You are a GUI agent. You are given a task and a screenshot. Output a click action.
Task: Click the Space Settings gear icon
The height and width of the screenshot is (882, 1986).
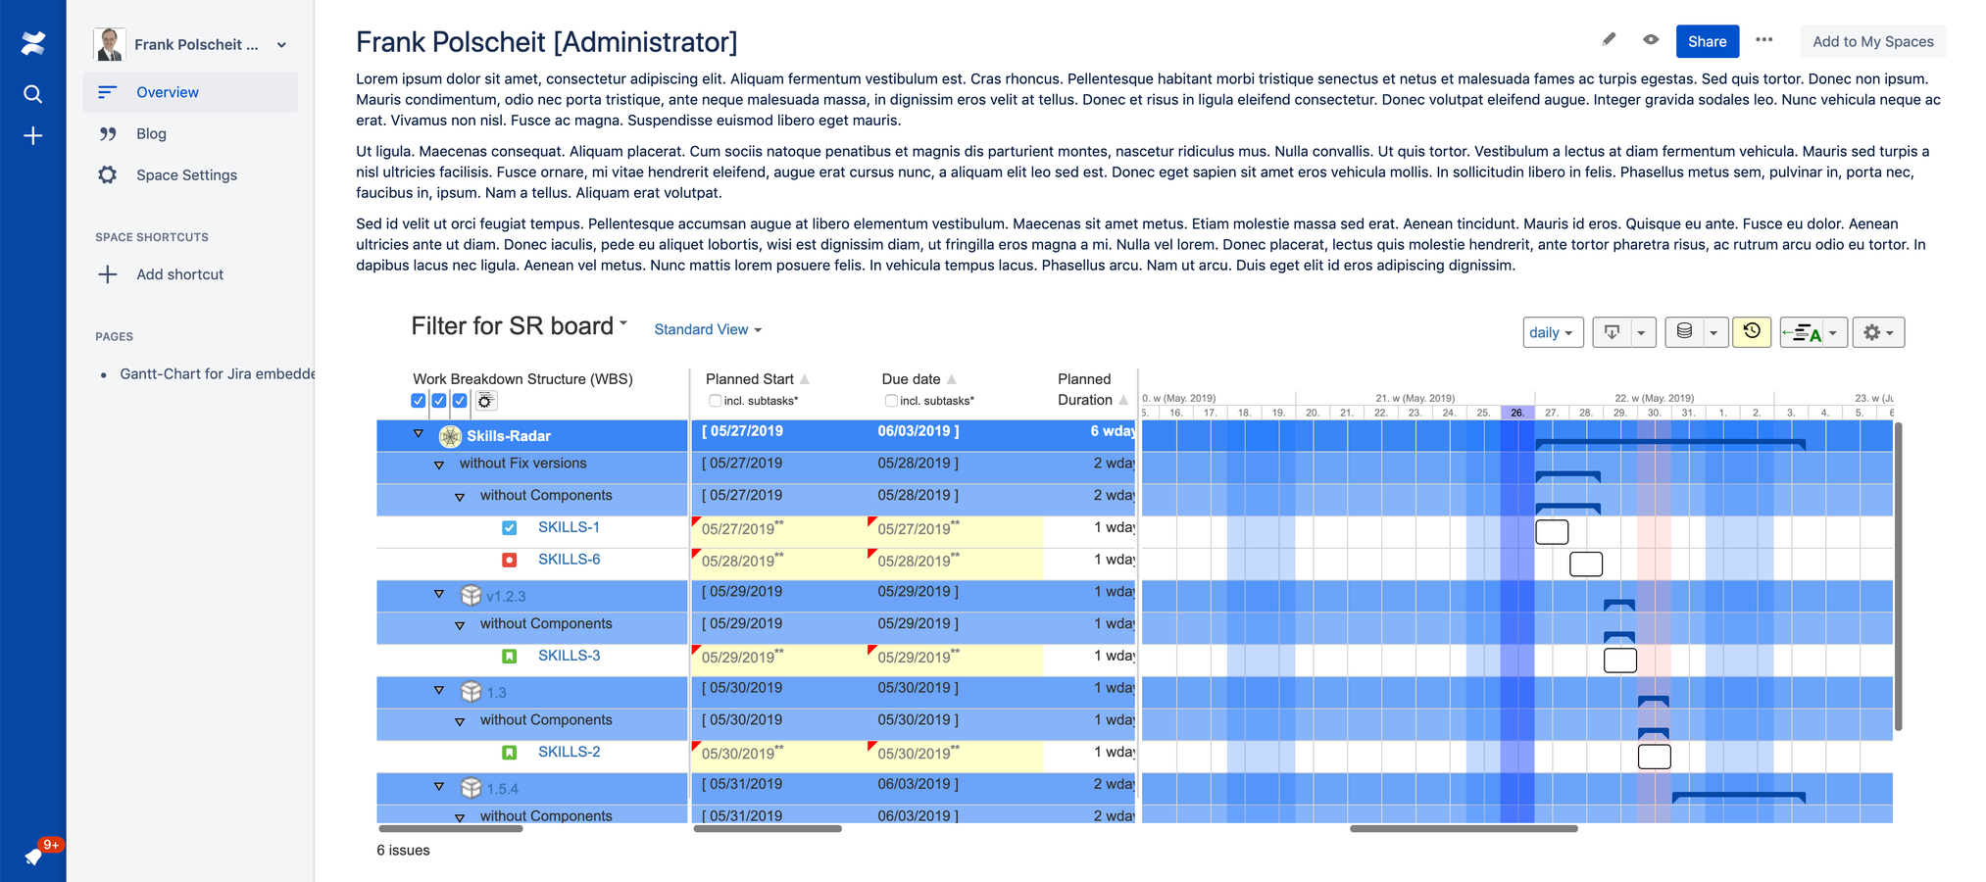[108, 174]
